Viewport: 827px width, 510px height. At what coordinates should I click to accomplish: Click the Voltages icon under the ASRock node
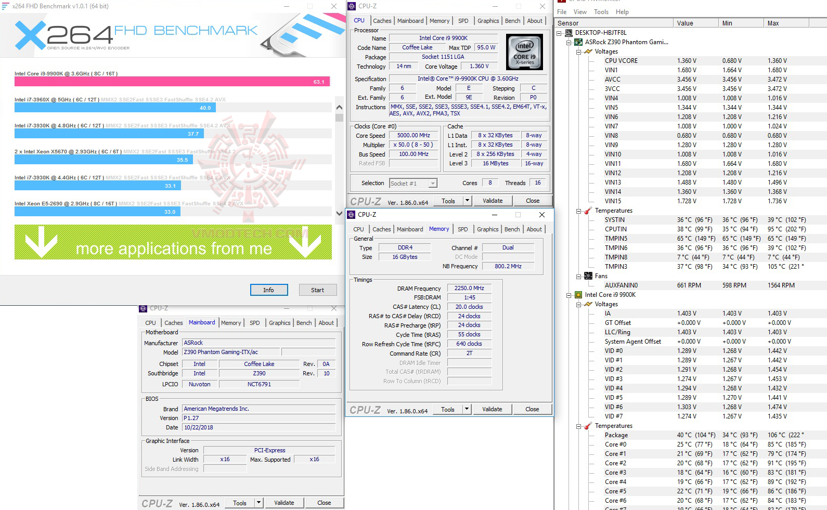point(588,51)
